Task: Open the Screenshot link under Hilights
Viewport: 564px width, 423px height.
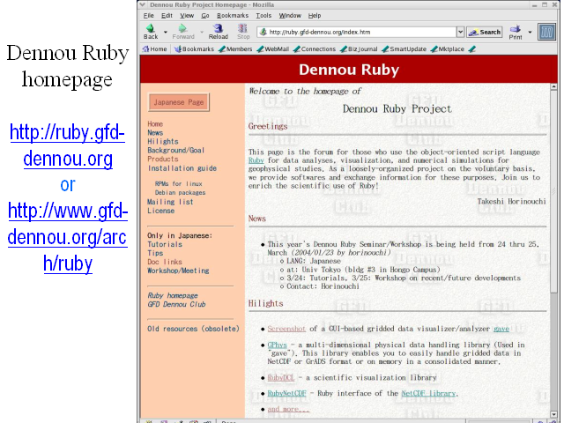Action: coord(286,329)
